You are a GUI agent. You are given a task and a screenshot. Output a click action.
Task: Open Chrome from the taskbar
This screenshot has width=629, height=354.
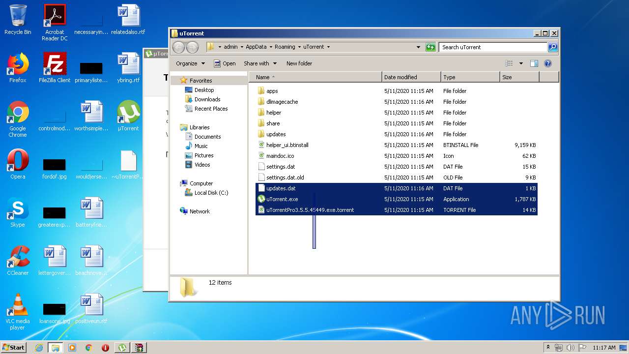pos(89,348)
